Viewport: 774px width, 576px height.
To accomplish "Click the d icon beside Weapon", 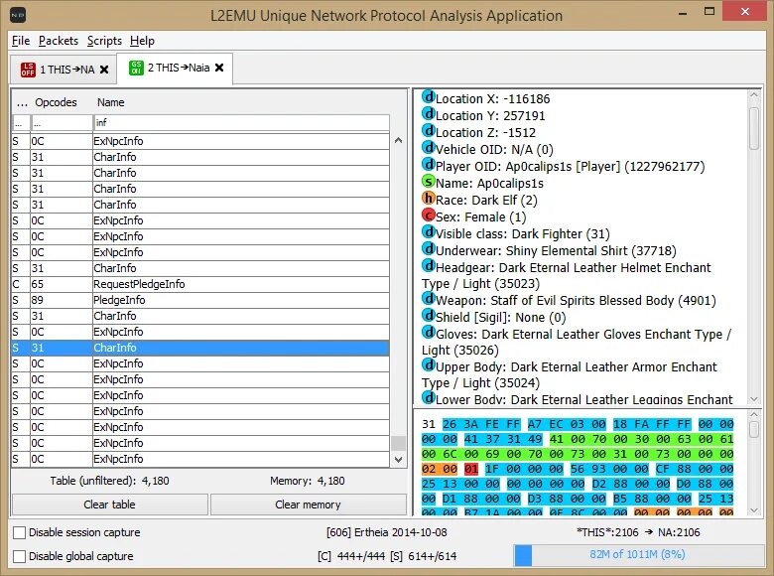I will point(429,299).
